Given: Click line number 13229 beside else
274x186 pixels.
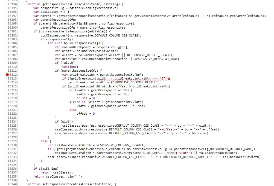Looking at the screenshot, I should (x=12, y=141).
